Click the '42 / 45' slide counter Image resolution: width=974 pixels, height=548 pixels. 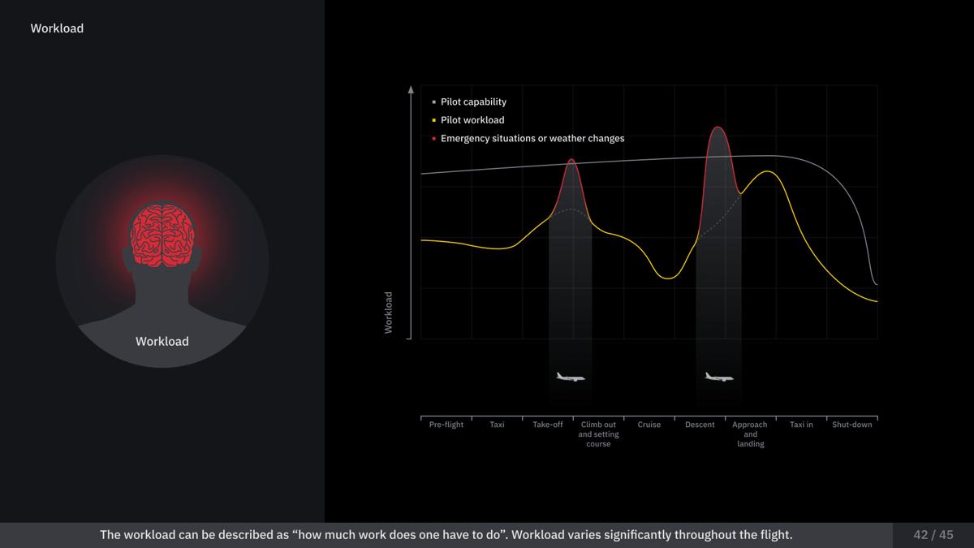[x=933, y=535]
